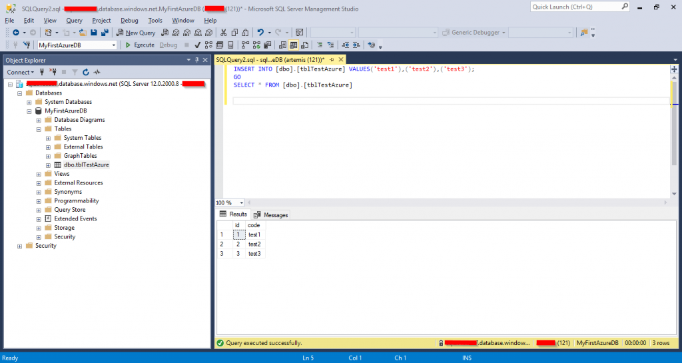Select Results to Grid output mode
The width and height of the screenshot is (682, 363).
pos(294,45)
